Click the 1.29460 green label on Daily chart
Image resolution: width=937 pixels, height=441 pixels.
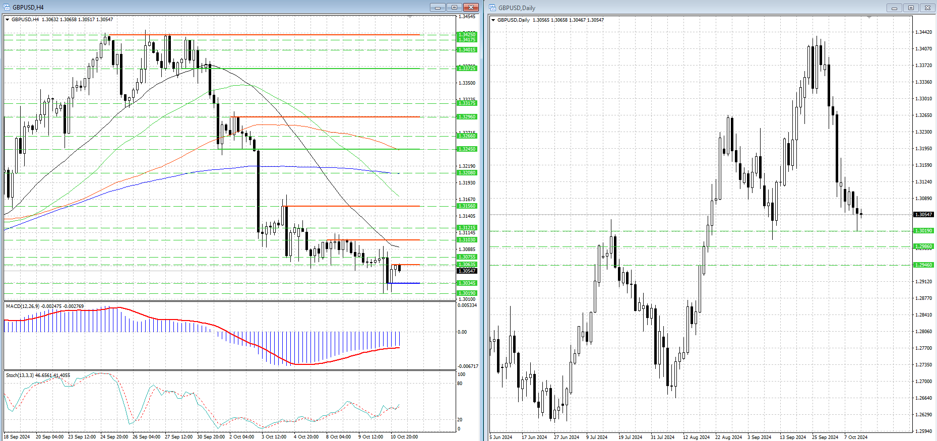pyautogui.click(x=923, y=265)
